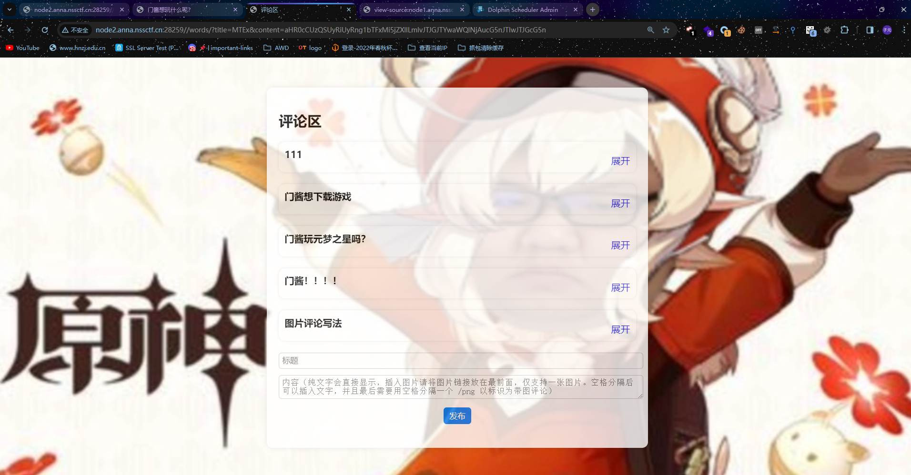Image resolution: width=911 pixels, height=475 pixels.
Task: Click the 门酱!!!! comment title
Action: [311, 281]
